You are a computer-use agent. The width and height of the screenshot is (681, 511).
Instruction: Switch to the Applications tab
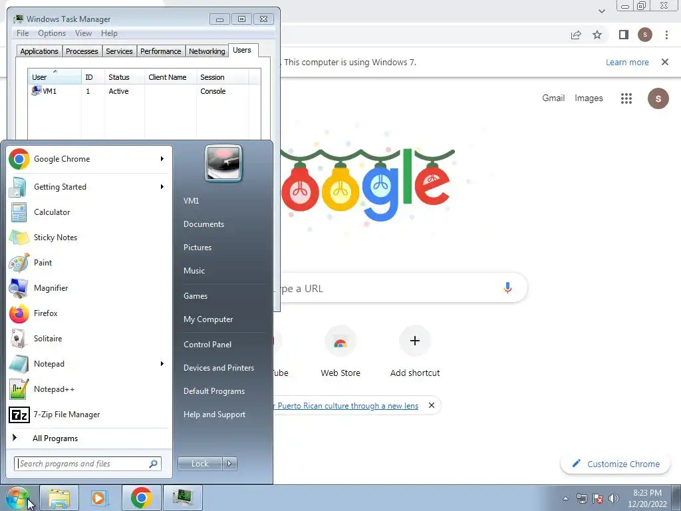pos(39,51)
